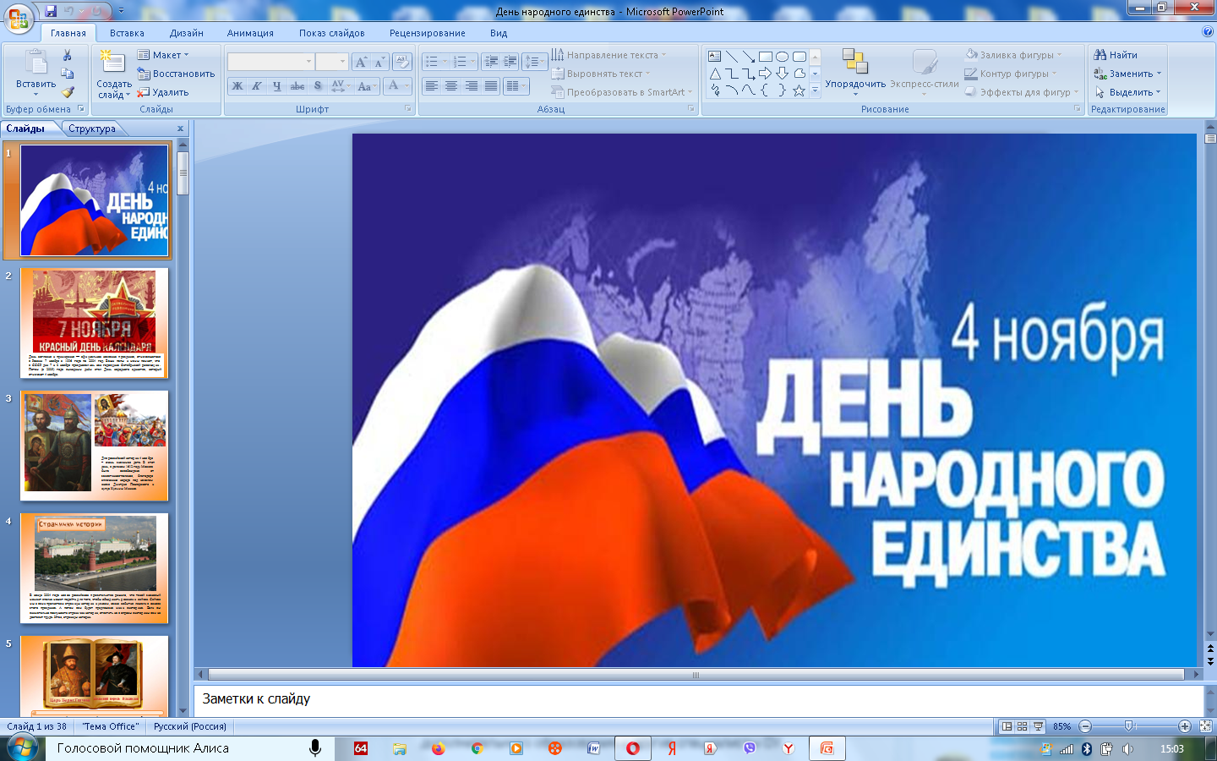Switch to the Structure (Структура) pane tab
This screenshot has width=1217, height=761.
click(92, 129)
